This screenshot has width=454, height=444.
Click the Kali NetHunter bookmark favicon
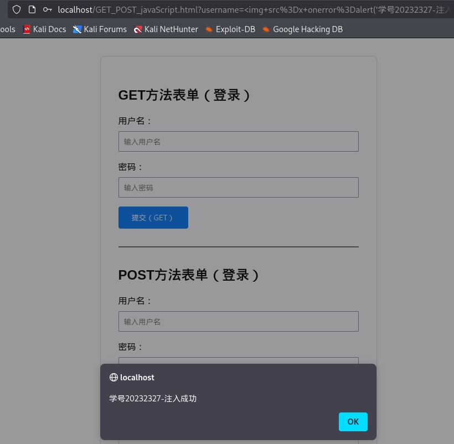[x=137, y=29]
